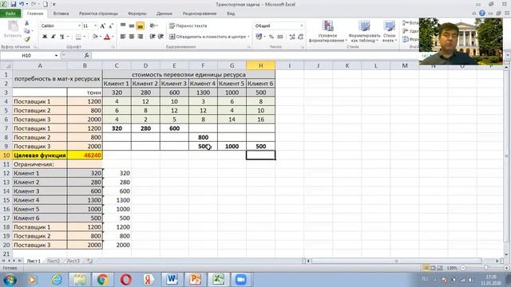The height and width of the screenshot is (287, 511).
Task: Open the font size 11 dropdown
Action: (96, 26)
